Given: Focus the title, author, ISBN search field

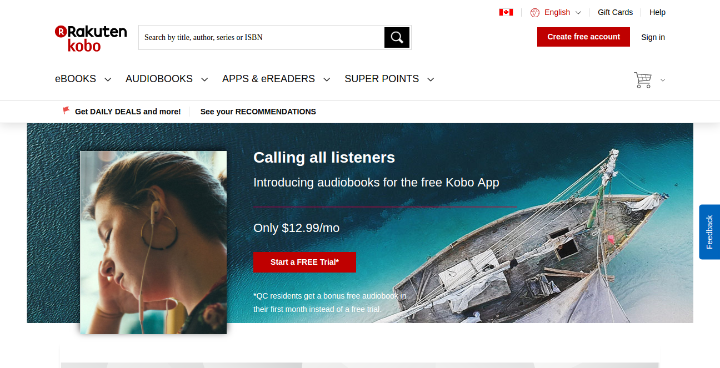Looking at the screenshot, I should [261, 37].
